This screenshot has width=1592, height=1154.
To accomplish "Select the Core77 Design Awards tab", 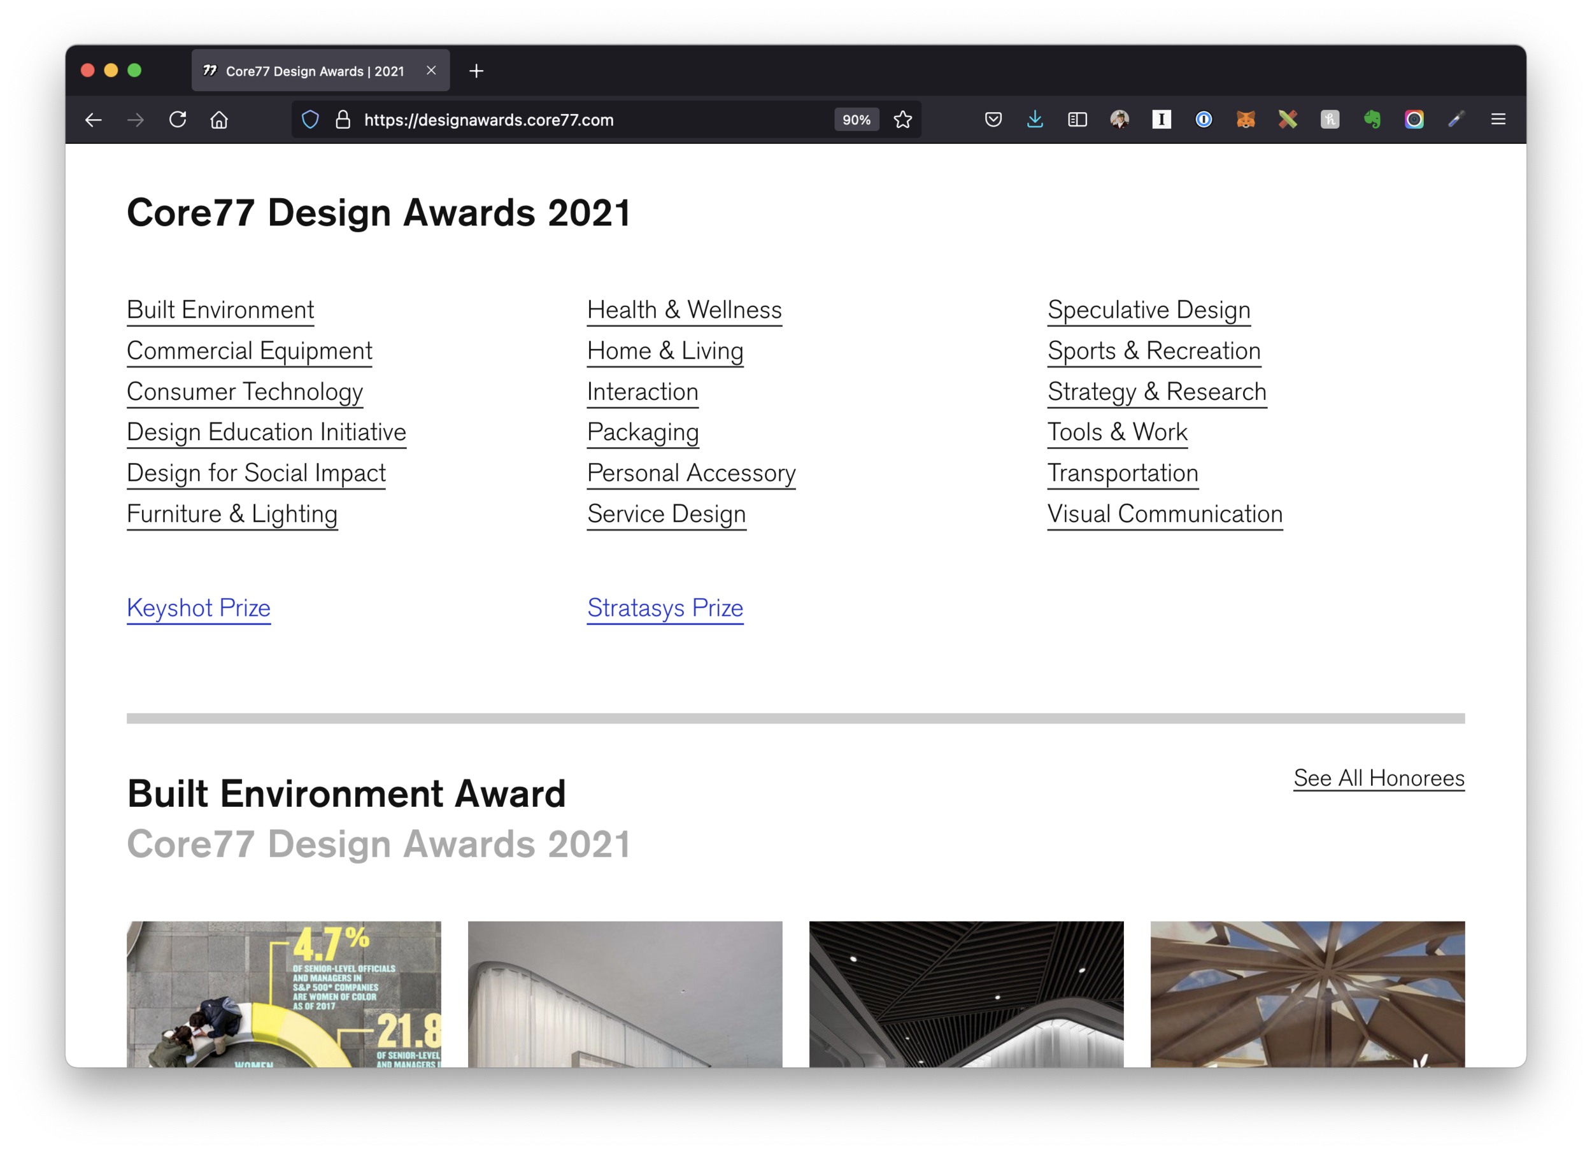I will tap(315, 71).
